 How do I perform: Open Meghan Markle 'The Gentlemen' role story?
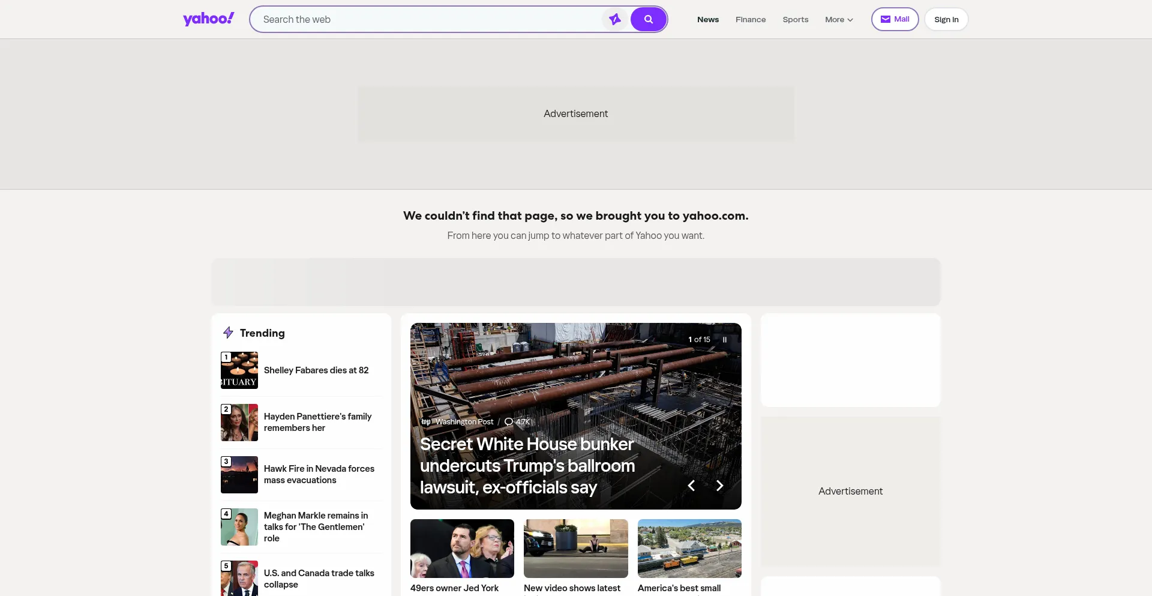click(316, 527)
